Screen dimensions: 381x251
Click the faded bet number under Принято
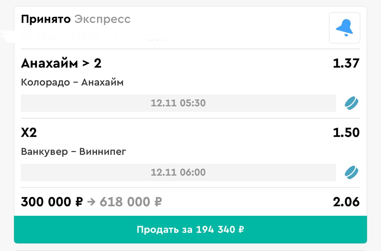click(x=98, y=37)
